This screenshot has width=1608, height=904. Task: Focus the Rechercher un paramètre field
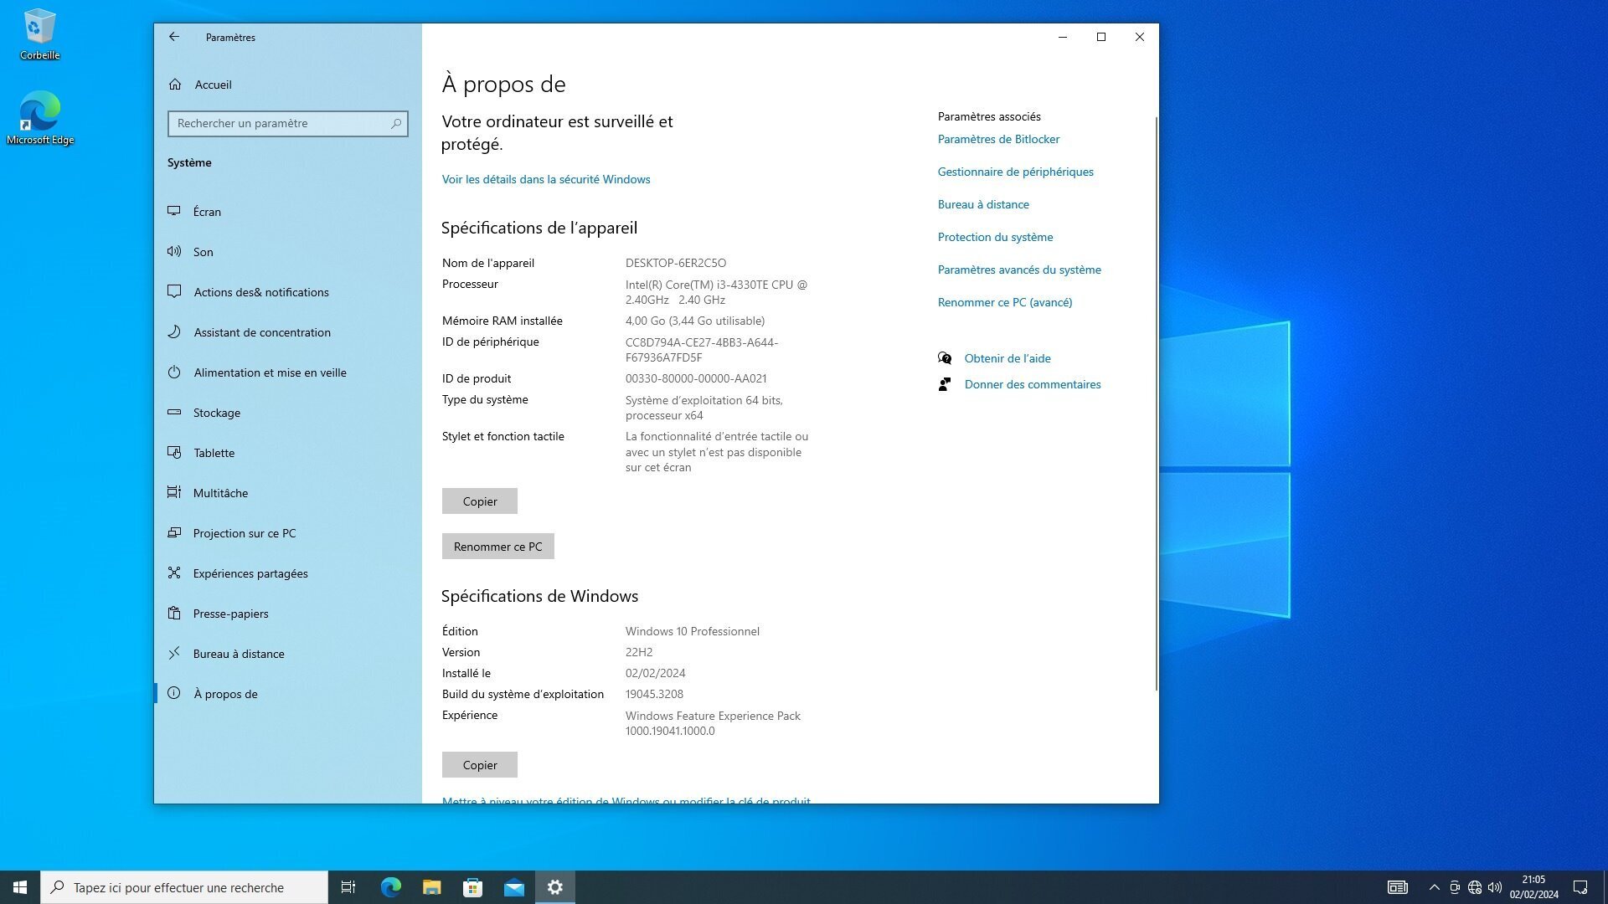pyautogui.click(x=288, y=123)
